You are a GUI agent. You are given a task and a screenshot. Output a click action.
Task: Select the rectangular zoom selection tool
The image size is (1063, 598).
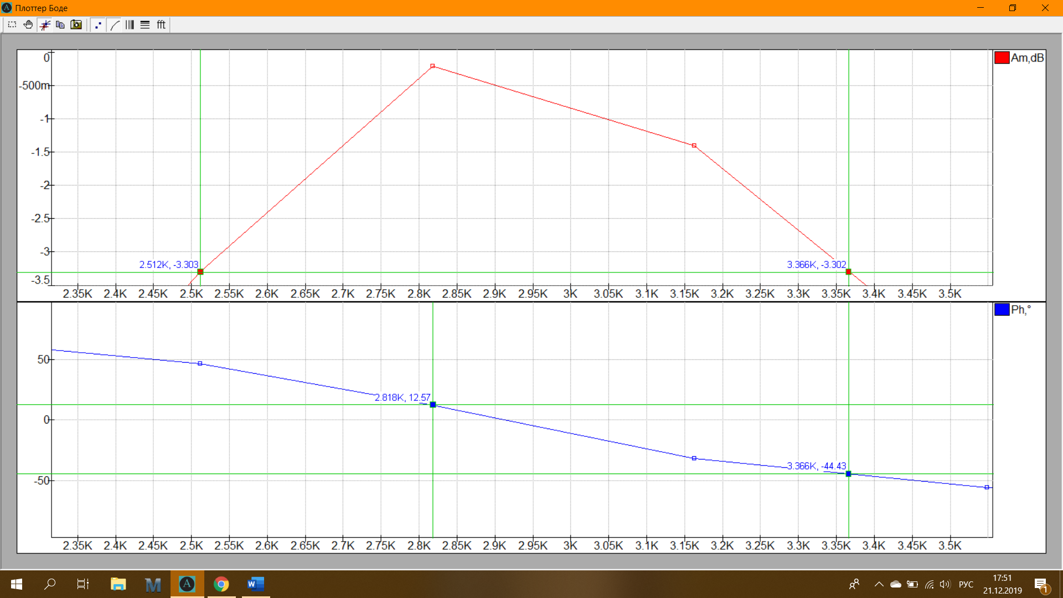coord(12,25)
